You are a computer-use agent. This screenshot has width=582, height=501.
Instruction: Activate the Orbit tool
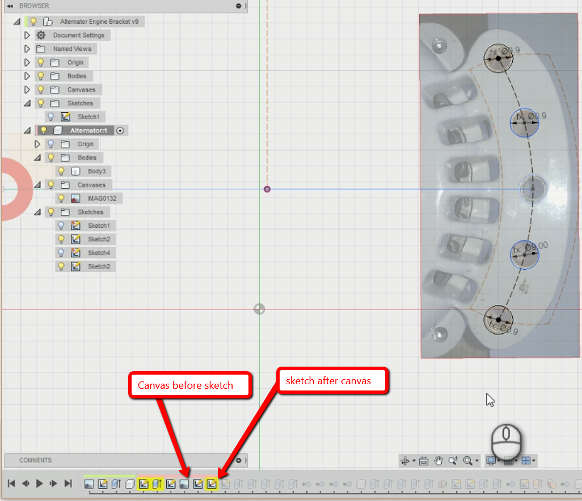point(406,461)
